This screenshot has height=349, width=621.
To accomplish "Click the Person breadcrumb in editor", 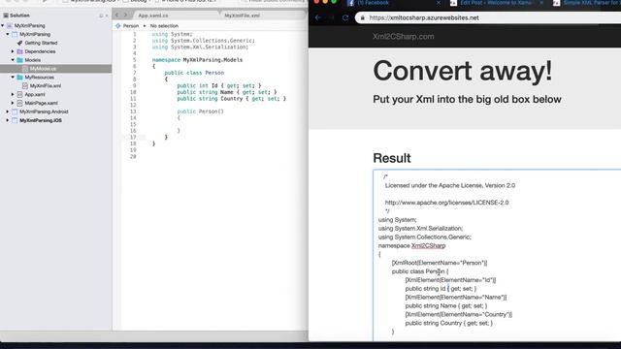I will [131, 26].
